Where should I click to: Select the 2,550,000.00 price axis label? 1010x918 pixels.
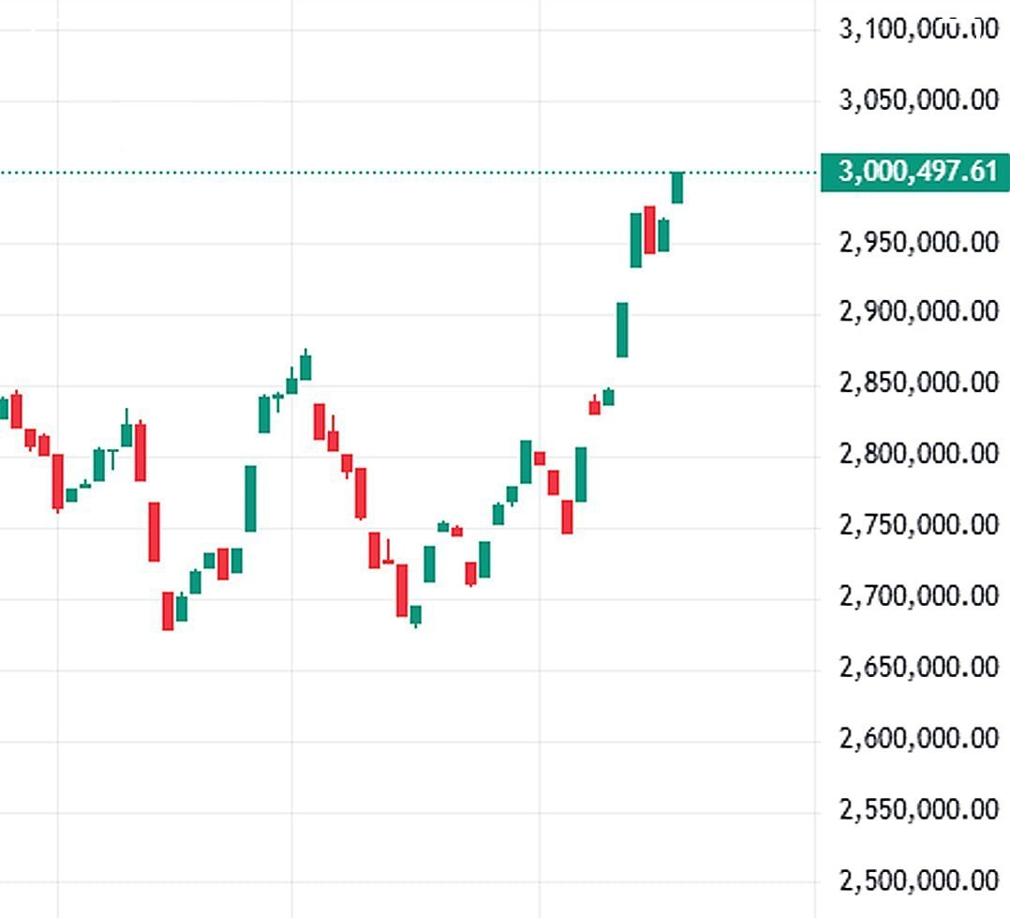(918, 809)
